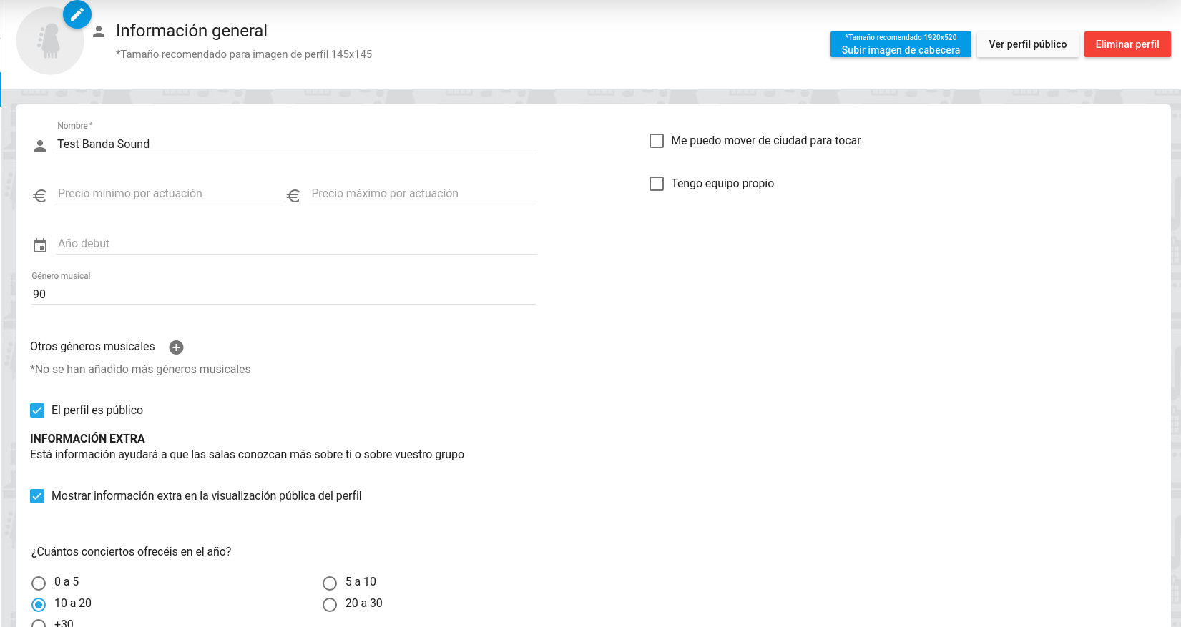Click the calendar icon beside Año debut
The width and height of the screenshot is (1181, 627).
(x=40, y=245)
